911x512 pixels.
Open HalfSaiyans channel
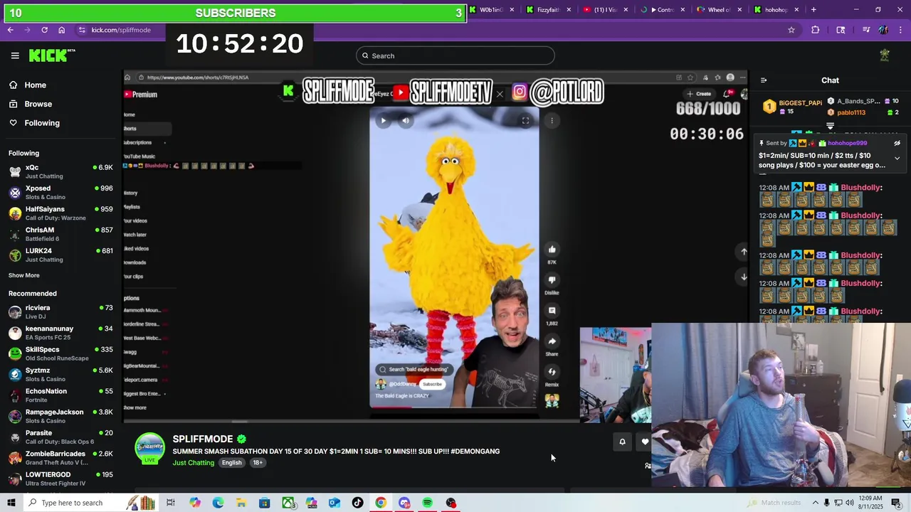pyautogui.click(x=60, y=213)
